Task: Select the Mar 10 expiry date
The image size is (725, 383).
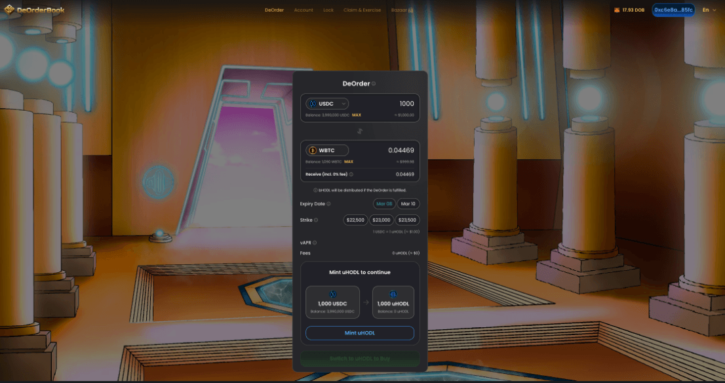Action: [408, 204]
